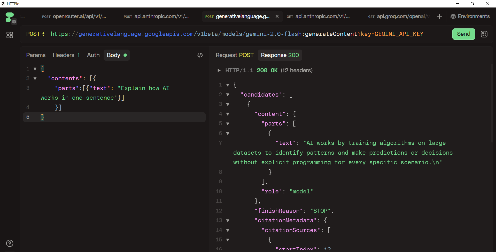Screen dimensions: 496x252
Task: Click the "Explain how AI" text in body
Action: pyautogui.click(x=144, y=88)
